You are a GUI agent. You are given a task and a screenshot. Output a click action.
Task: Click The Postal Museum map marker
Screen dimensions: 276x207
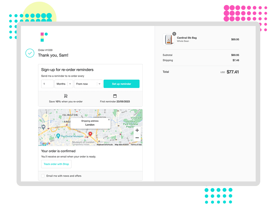point(58,136)
